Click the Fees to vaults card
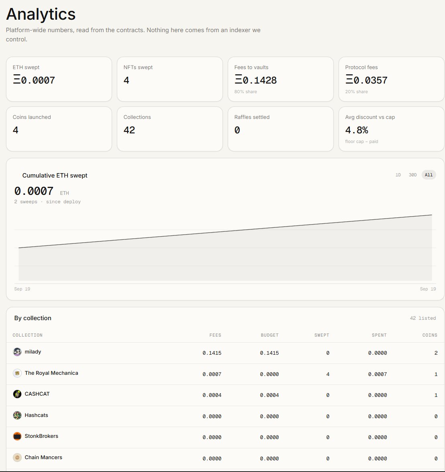 pos(281,79)
